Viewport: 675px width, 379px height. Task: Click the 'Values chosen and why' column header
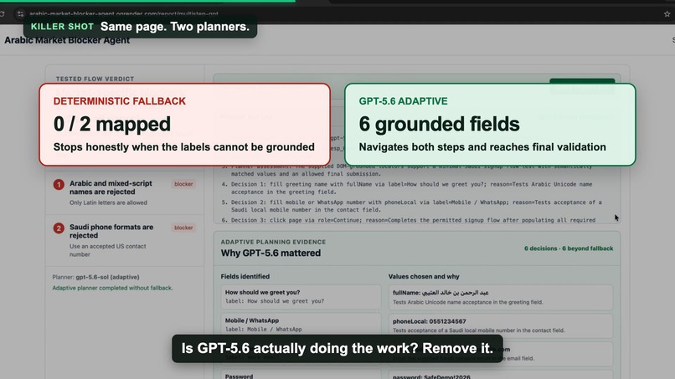(x=424, y=277)
